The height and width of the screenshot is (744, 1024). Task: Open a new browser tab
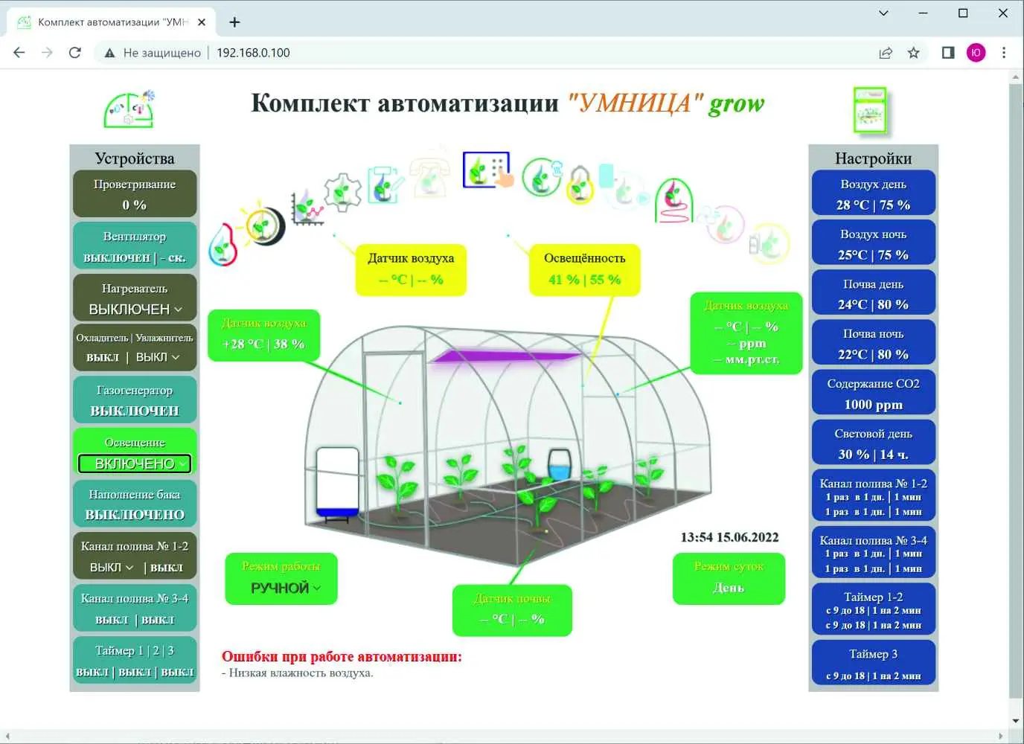coord(234,22)
